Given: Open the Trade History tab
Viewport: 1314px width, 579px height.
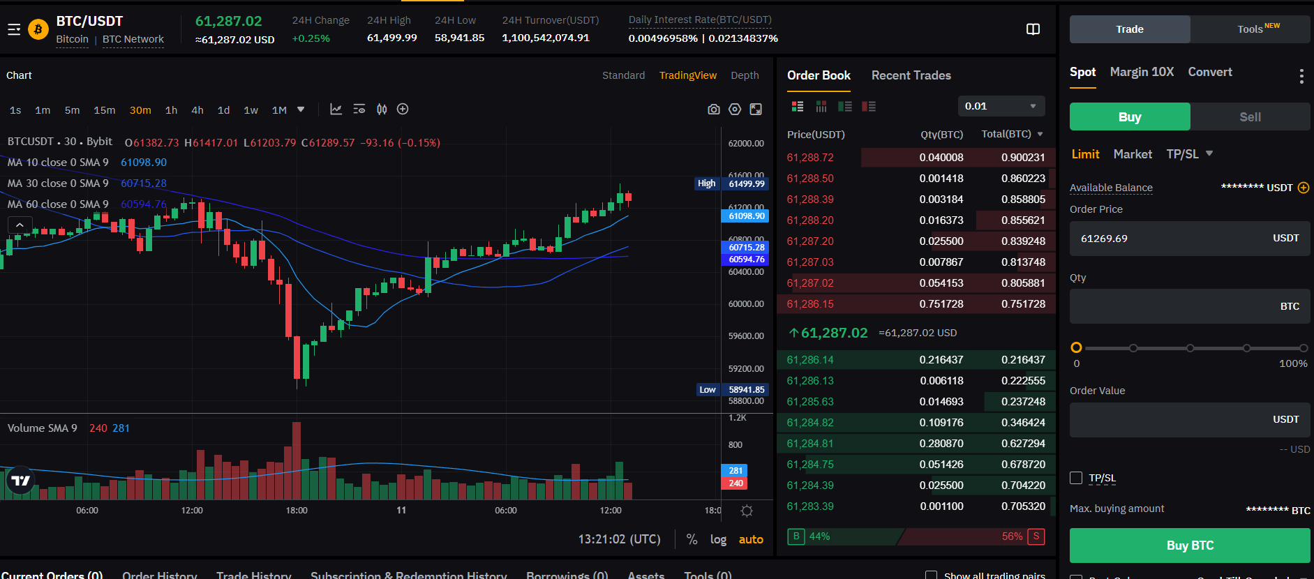Looking at the screenshot, I should pos(254,576).
